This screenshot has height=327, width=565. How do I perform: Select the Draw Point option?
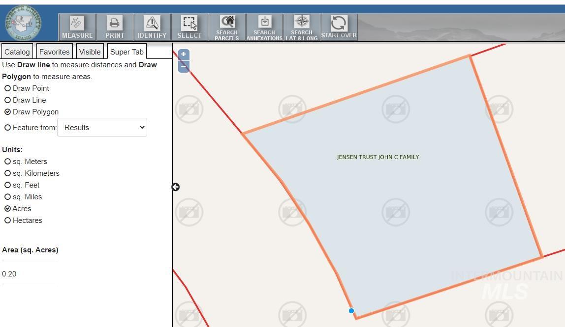pyautogui.click(x=7, y=88)
